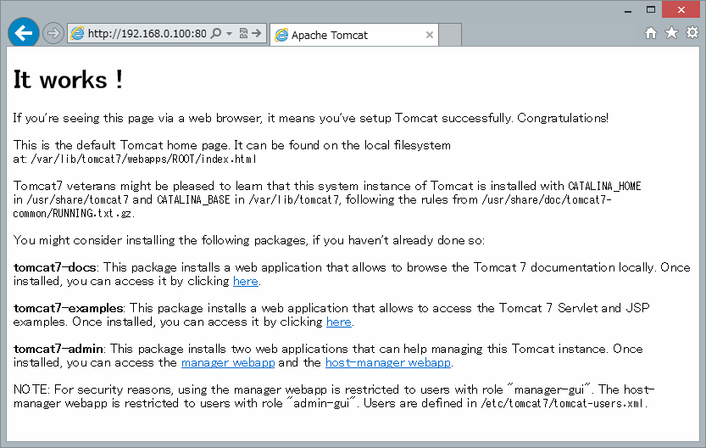706x448 pixels.
Task: Close the Internet Explorer window
Action: [681, 9]
